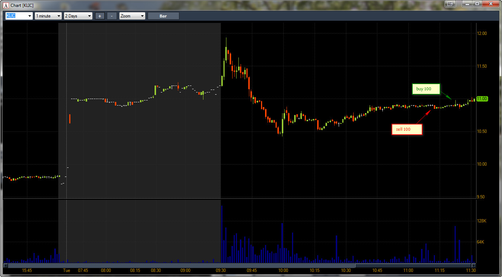502x277 pixels.
Task: Click the 128K volume axis label
Action: tap(482, 221)
